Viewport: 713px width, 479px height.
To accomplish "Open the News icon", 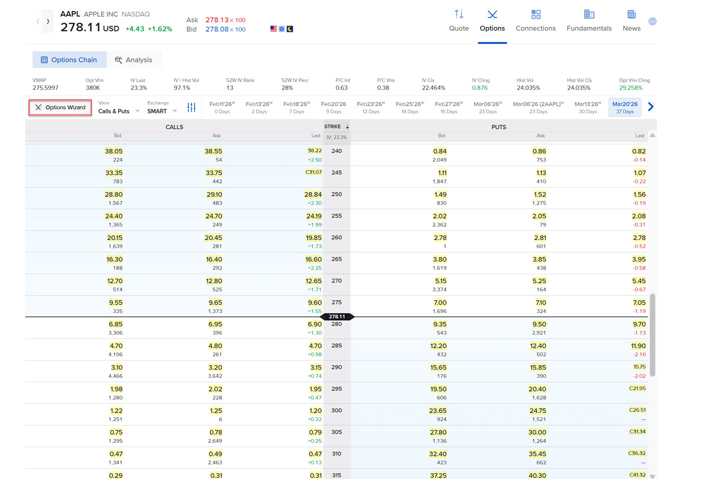I will click(x=631, y=15).
